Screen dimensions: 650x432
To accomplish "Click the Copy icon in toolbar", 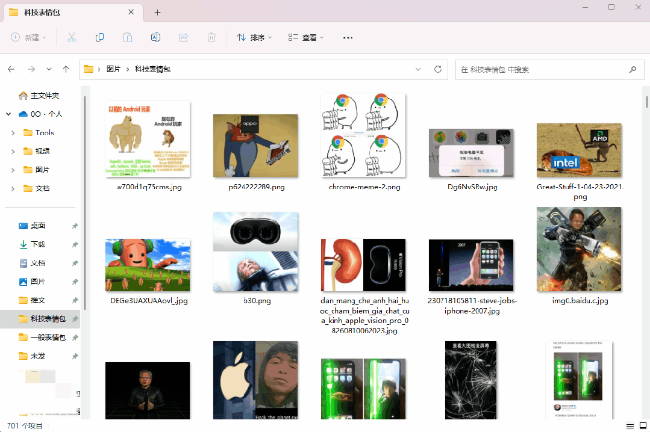I will [99, 38].
